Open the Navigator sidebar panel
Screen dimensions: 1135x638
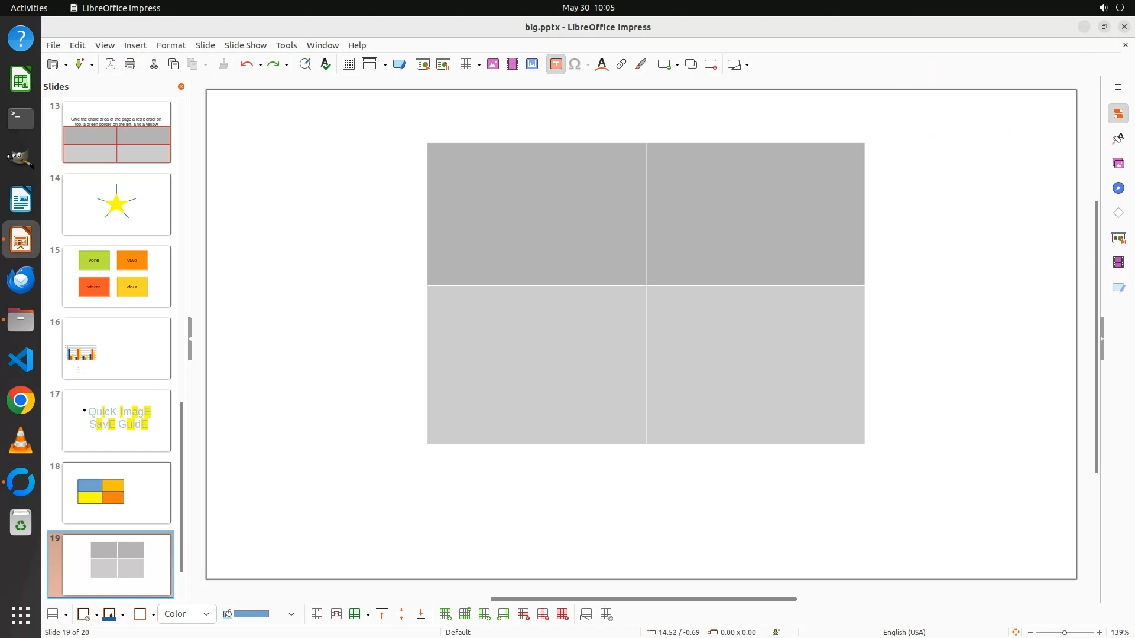(x=1118, y=188)
